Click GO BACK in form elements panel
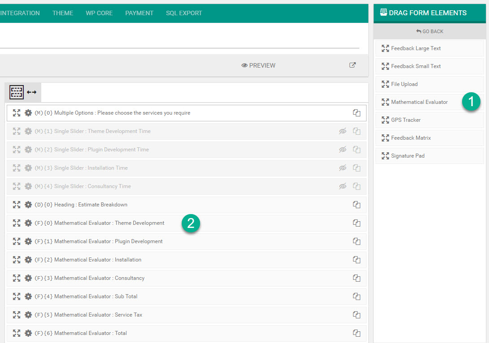The height and width of the screenshot is (343, 489). 429,31
